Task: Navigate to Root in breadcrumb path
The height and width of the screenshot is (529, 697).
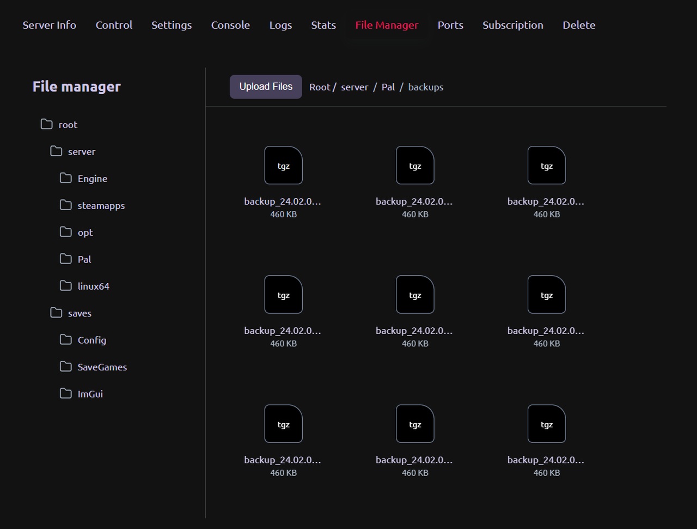Action: [x=320, y=87]
